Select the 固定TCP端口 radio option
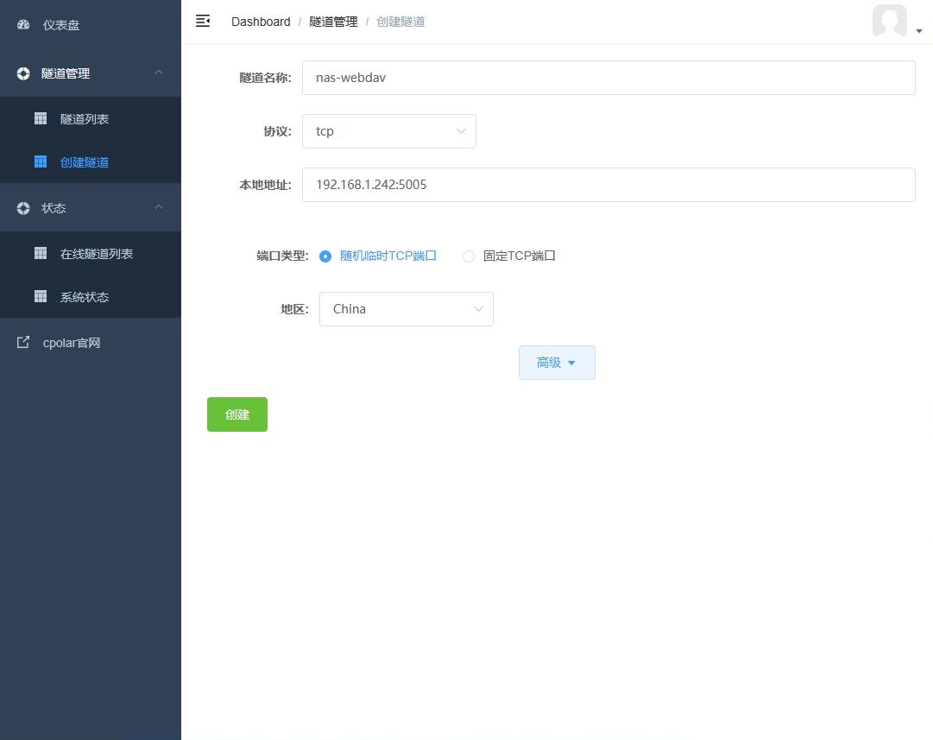Viewport: 933px width, 740px height. coord(469,256)
